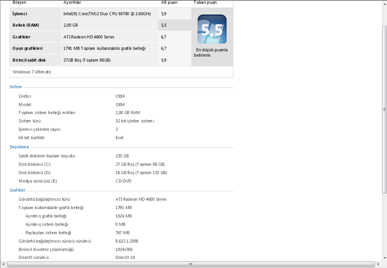387x268 pixels.
Task: Click the 5,9 subscore in Birincil sabit disk row
Action: tap(163, 60)
